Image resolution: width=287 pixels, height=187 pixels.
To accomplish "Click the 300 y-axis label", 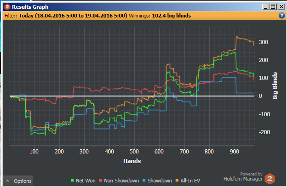I will click(x=264, y=42).
